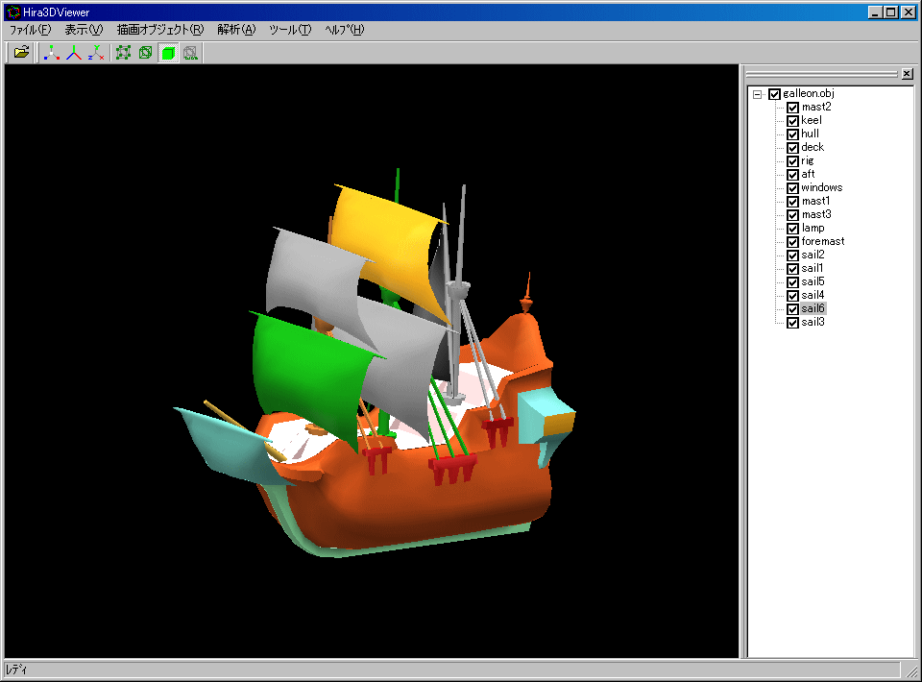Close the Hira3DViewer window

click(x=908, y=12)
